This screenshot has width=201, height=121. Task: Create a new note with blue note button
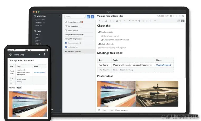pyautogui.click(x=92, y=17)
